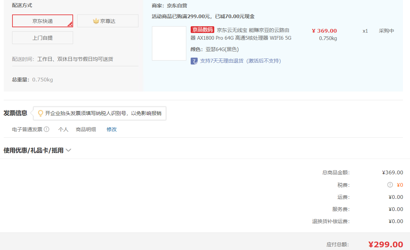
Task: Click the x1 quantity text
Action: pos(365,31)
